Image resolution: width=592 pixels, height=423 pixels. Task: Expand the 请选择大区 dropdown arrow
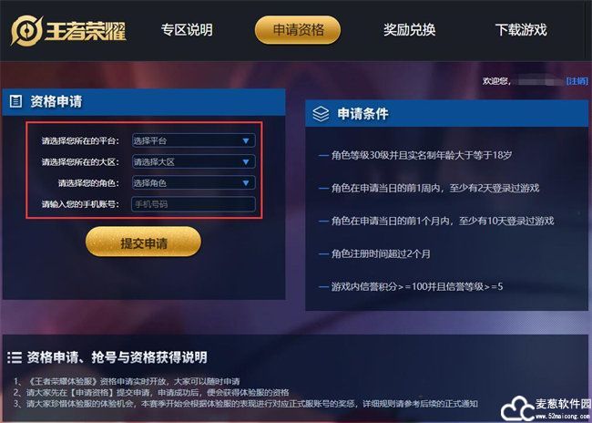click(246, 161)
